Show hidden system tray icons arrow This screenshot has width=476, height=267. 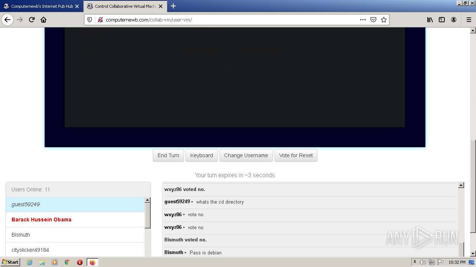pos(415,262)
